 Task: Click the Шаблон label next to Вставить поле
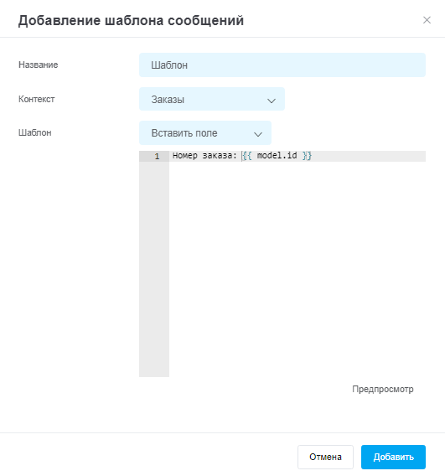click(x=35, y=132)
